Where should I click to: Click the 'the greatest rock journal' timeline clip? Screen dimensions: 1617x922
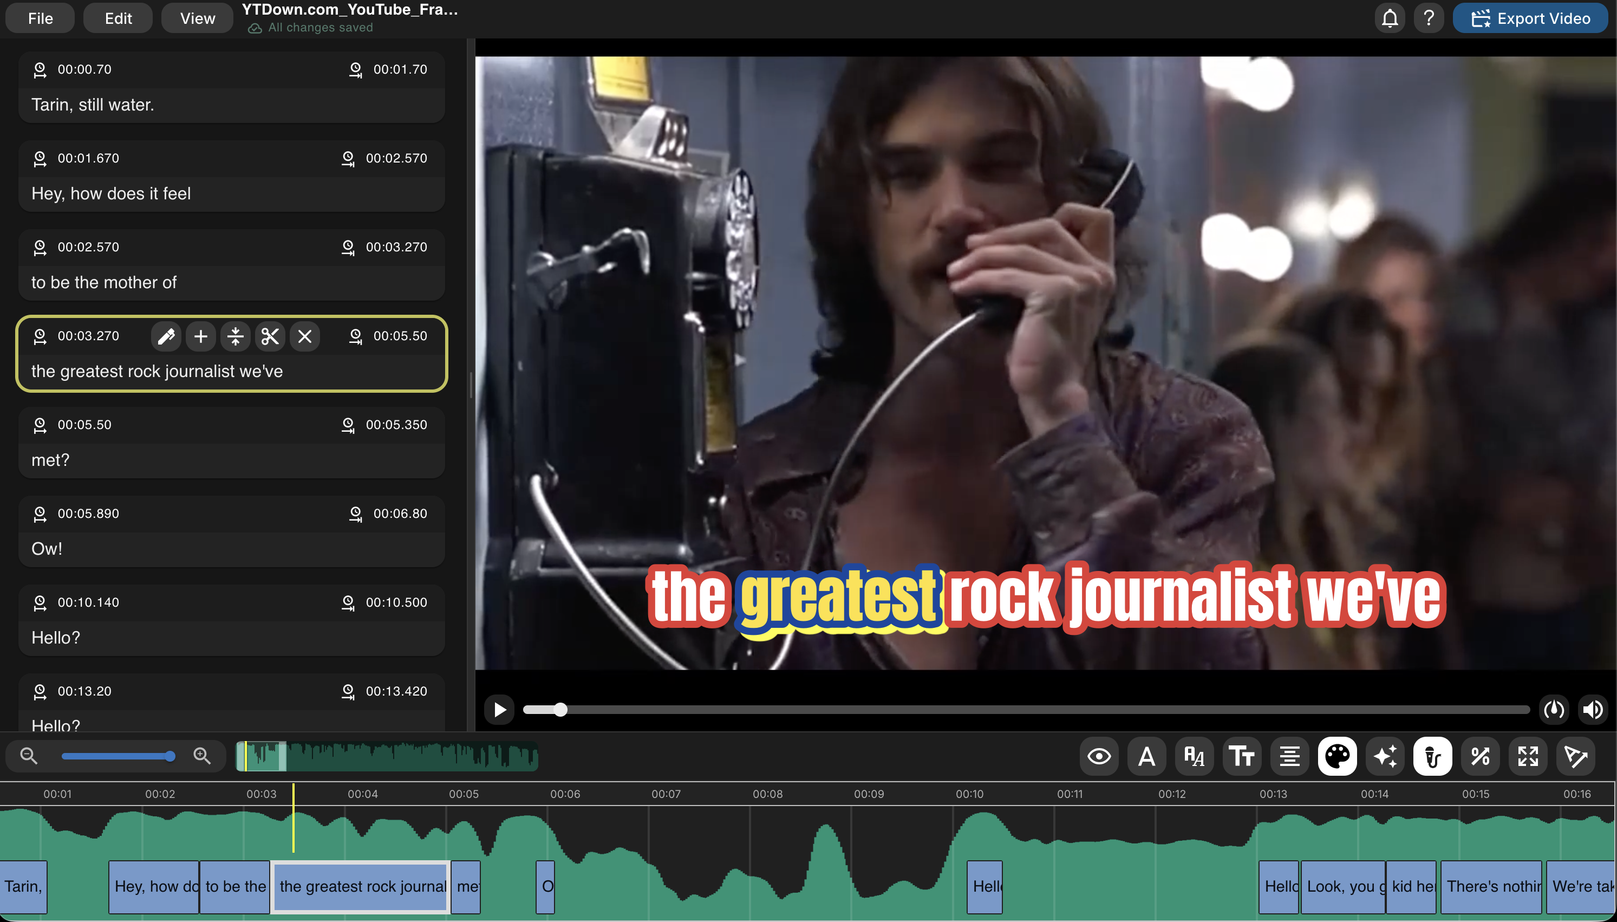tap(361, 887)
